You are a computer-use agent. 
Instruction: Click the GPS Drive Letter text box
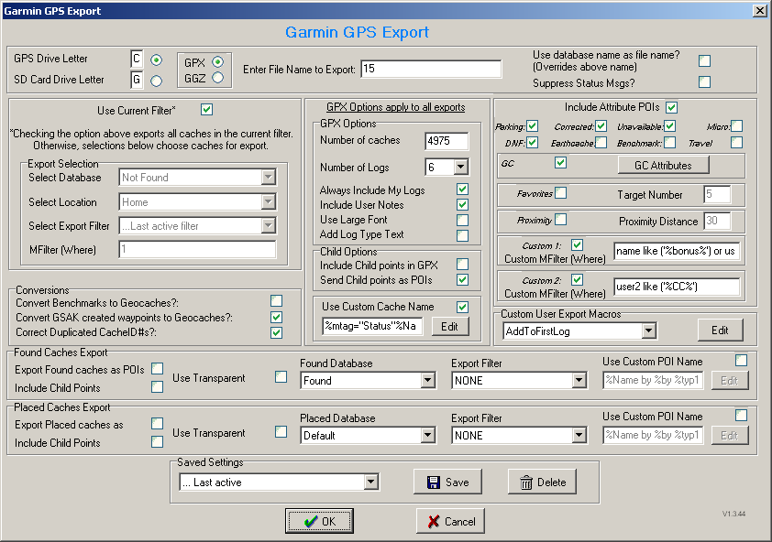tap(137, 59)
